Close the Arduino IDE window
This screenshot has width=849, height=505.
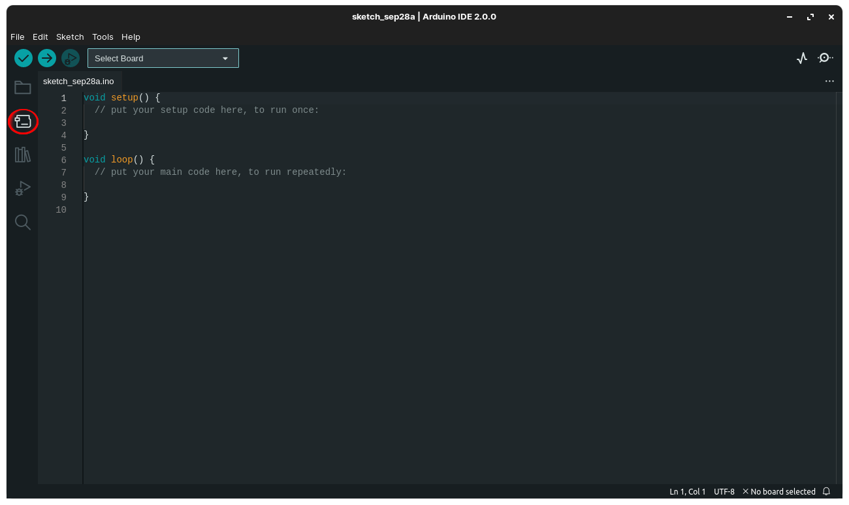tap(831, 17)
